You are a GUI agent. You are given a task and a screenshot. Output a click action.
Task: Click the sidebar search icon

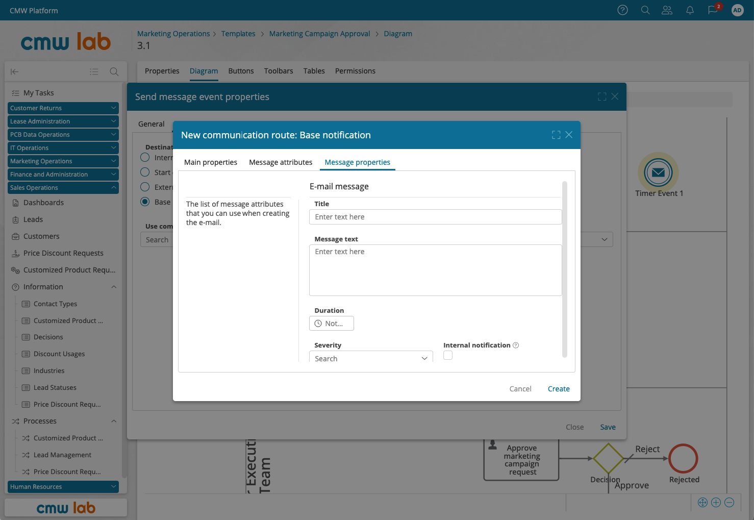coord(114,72)
